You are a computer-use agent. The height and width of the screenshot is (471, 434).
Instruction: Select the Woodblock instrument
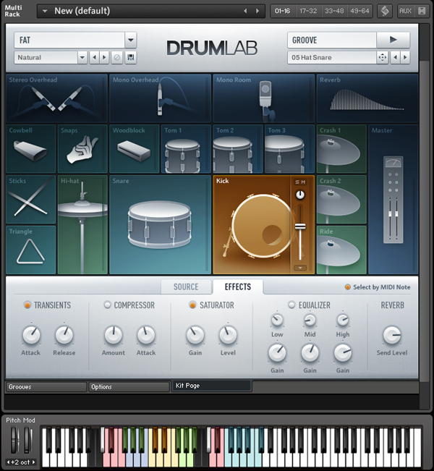tap(135, 149)
